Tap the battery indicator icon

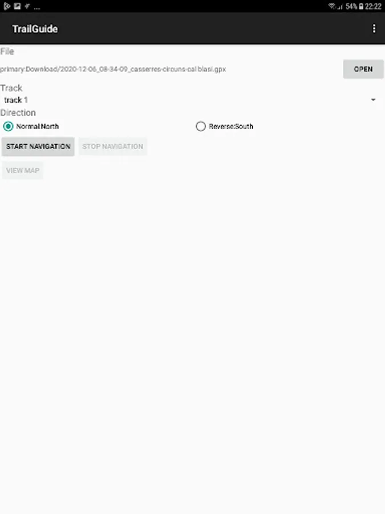(x=361, y=6)
